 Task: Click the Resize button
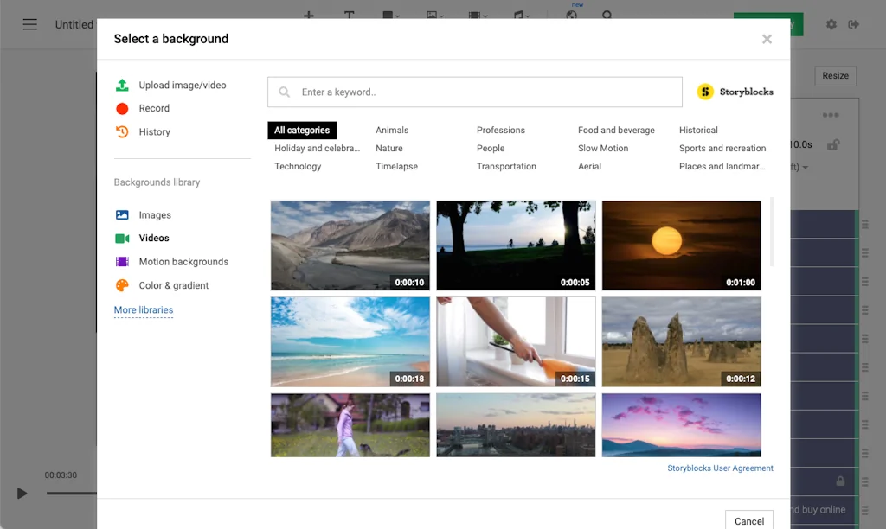(x=834, y=75)
